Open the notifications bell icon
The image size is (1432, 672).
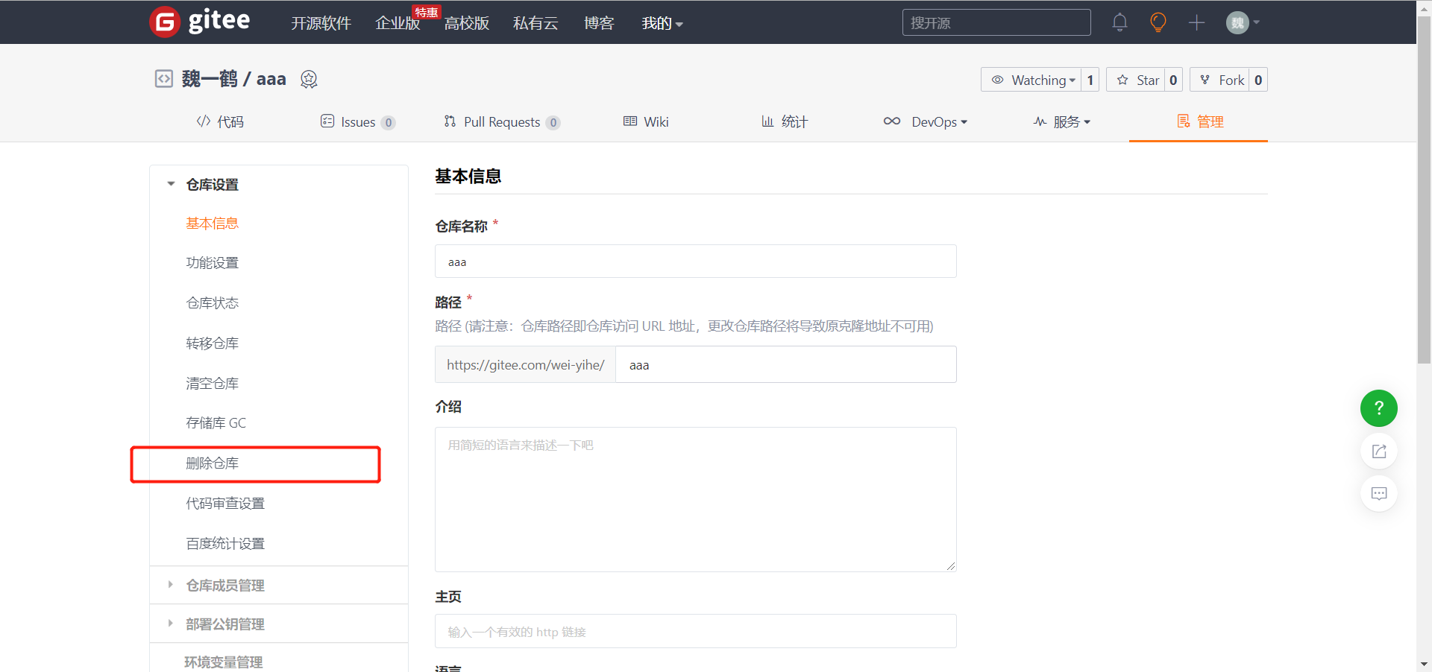click(1119, 22)
